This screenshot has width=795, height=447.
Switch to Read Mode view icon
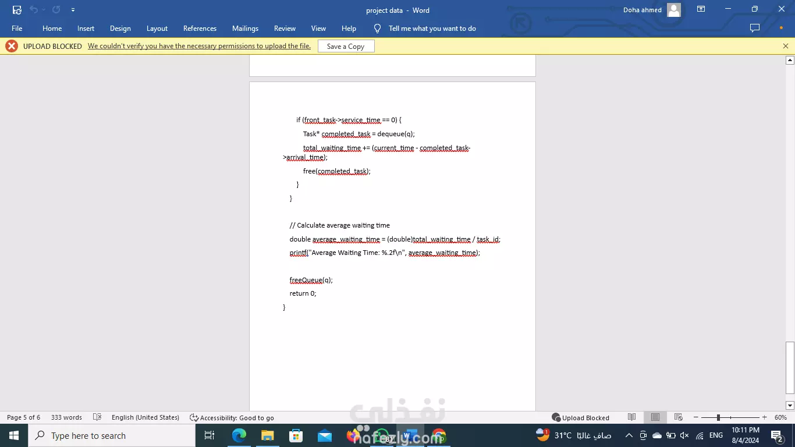pyautogui.click(x=631, y=417)
